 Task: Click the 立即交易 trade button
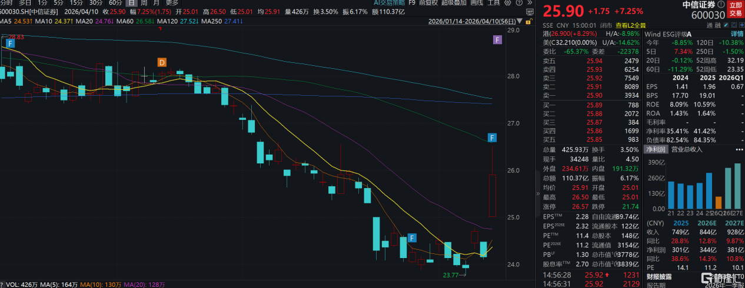coord(735,9)
